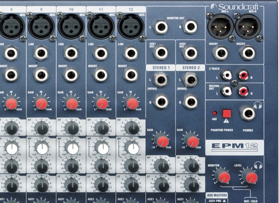
Task: Click the Stereo 2 R input jack
Action: click(191, 101)
